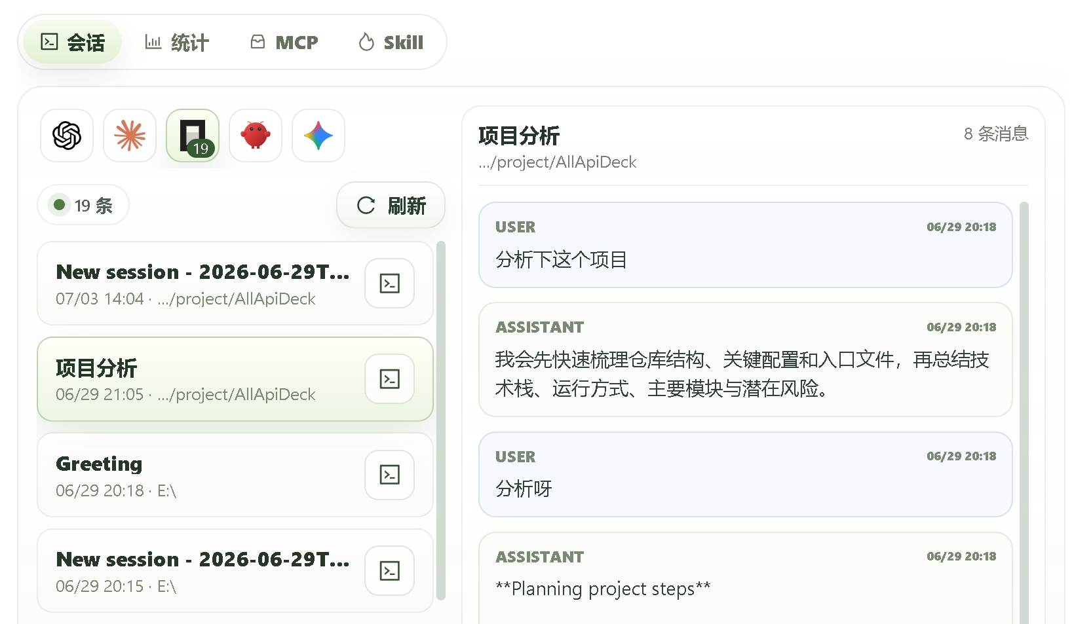Screen dimensions: 1074x624
Task: Open terminal for first New session 07/03 14:04
Action: click(x=390, y=284)
